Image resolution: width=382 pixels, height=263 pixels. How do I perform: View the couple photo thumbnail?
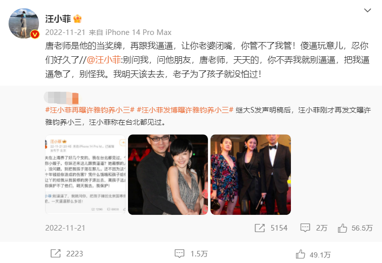pos(168,175)
